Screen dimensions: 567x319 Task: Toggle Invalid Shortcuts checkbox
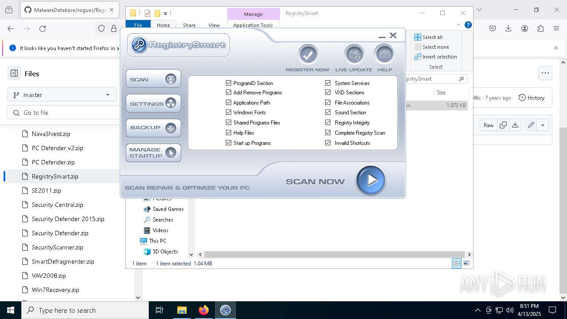coord(328,143)
